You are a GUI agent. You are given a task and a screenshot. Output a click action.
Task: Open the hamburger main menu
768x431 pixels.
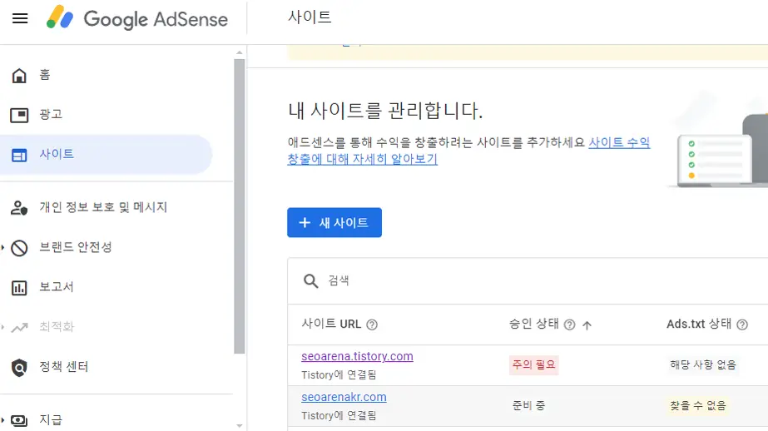pyautogui.click(x=20, y=18)
